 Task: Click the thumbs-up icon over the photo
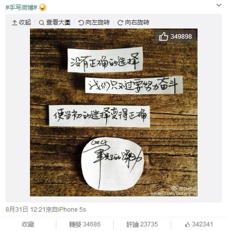pyautogui.click(x=164, y=36)
